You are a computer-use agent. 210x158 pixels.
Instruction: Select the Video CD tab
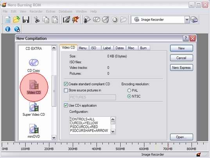pyautogui.click(x=68, y=48)
